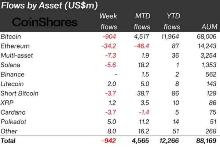220x147 pixels.
Task: Click Bitcoin's AUM value 68,006
Action: coord(206,37)
